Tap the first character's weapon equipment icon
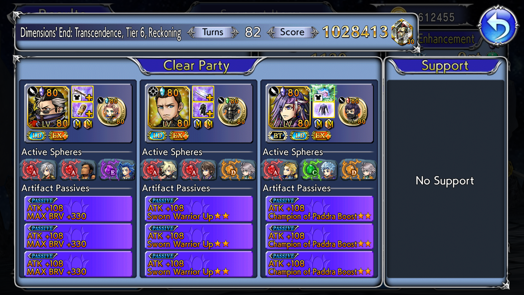Image resolution: width=524 pixels, height=295 pixels. click(x=82, y=93)
